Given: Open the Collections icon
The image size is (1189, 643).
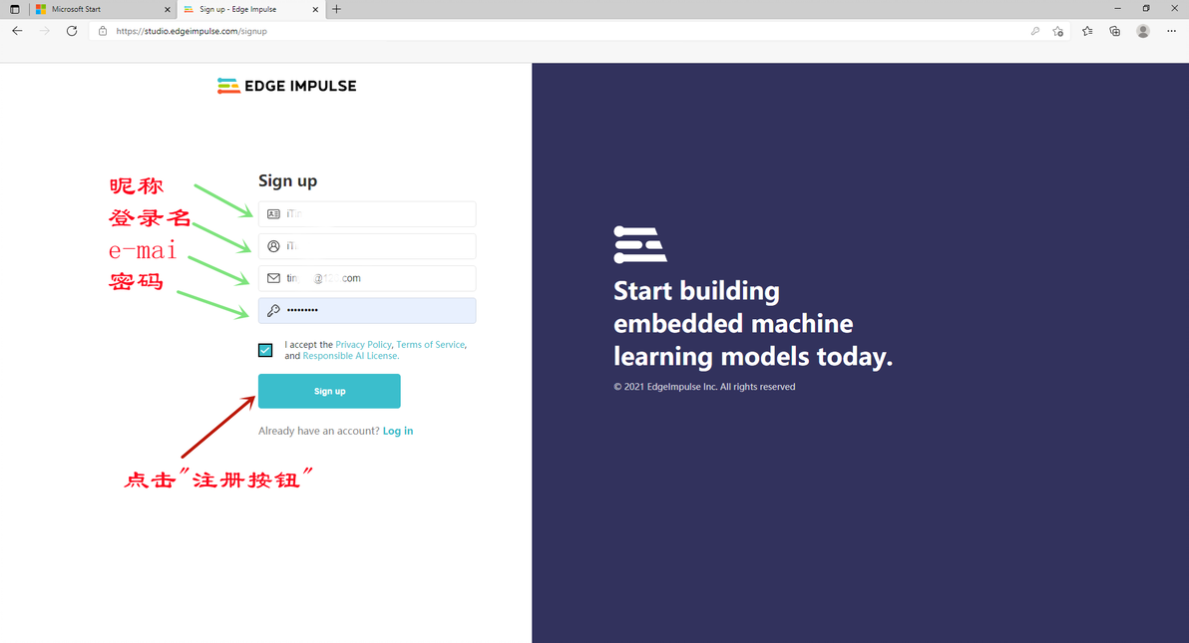Looking at the screenshot, I should 1115,31.
